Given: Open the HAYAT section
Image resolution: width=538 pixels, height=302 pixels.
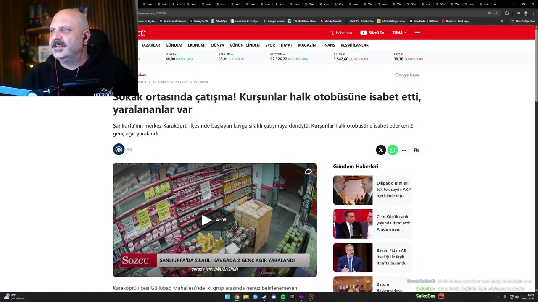Looking at the screenshot, I should [286, 45].
